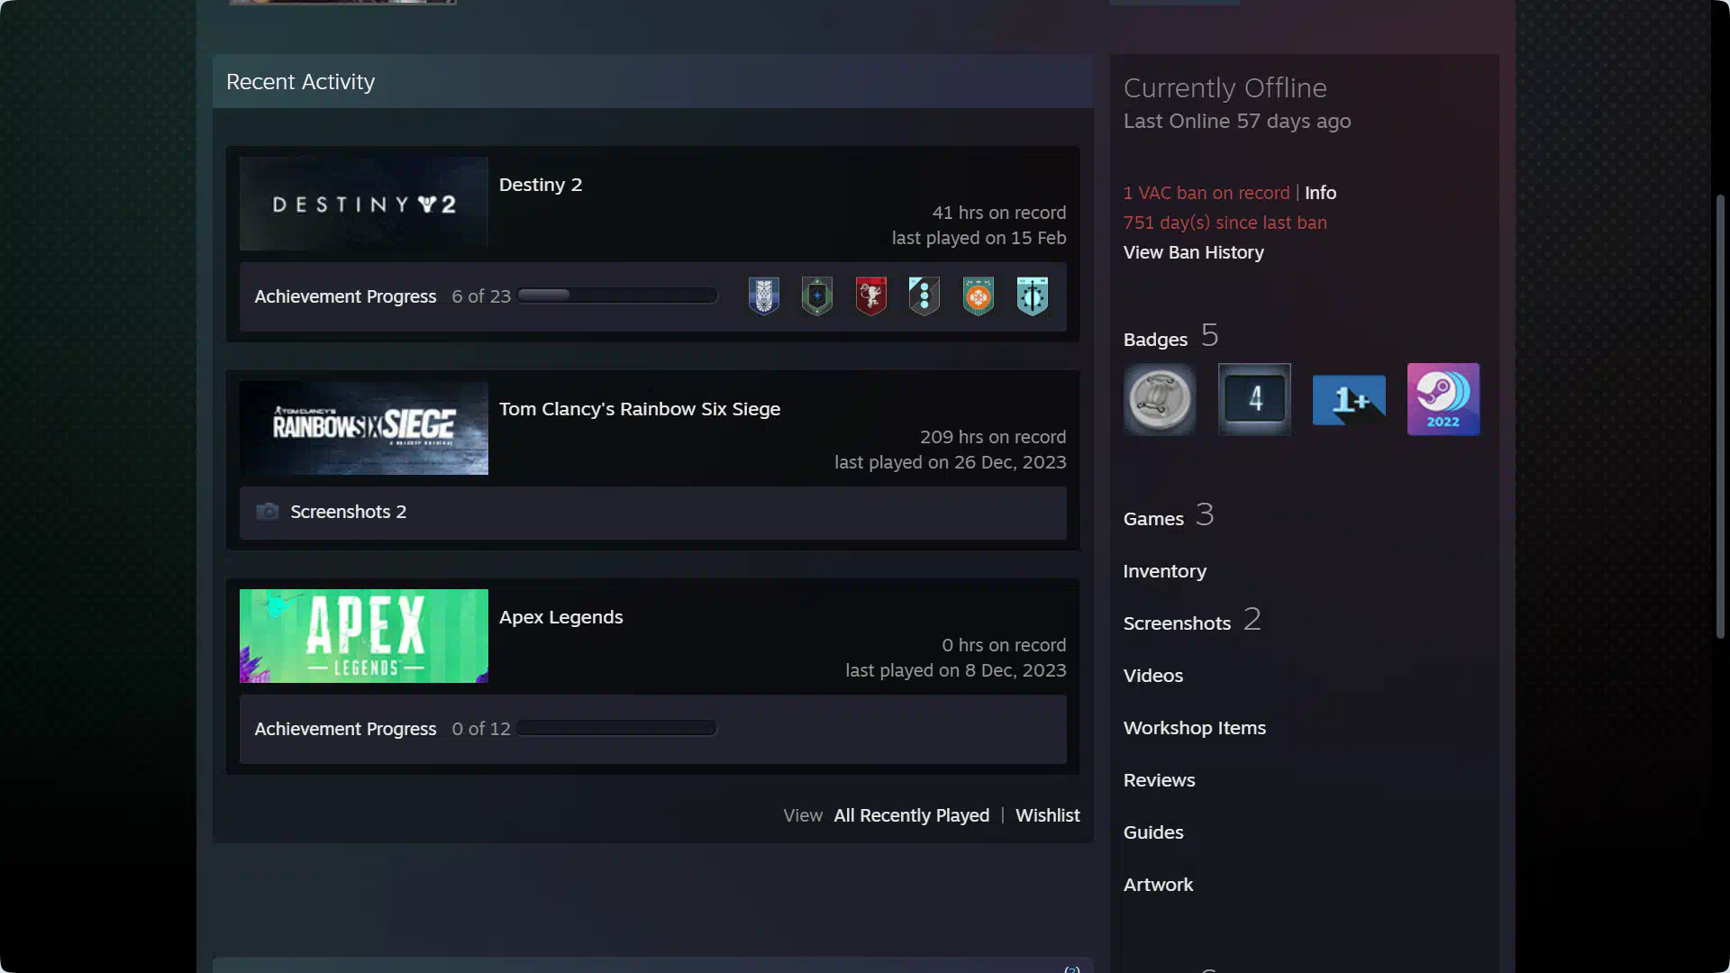Open the Apex Legends title link
The width and height of the screenshot is (1730, 973).
[x=561, y=617]
